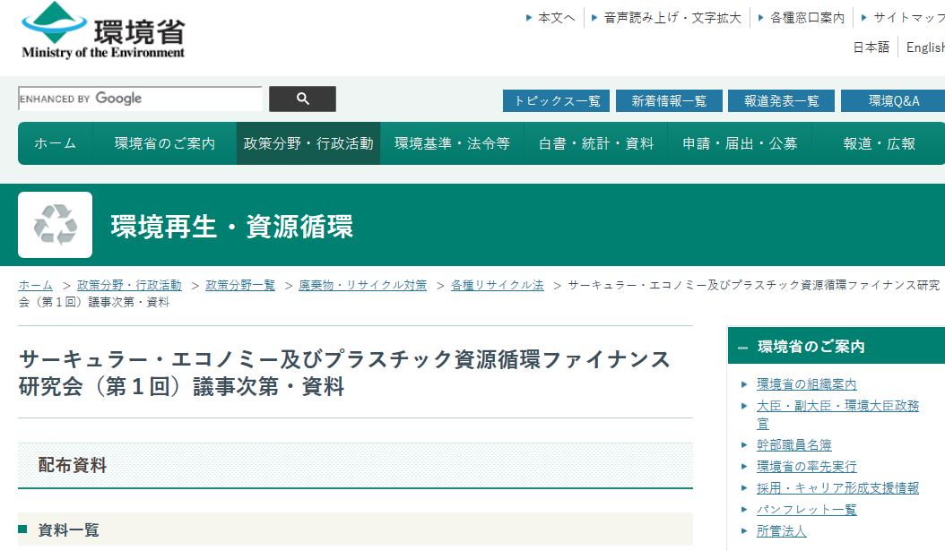Collapse the 環境省のご案内 sidebar section
The image size is (945, 551).
(742, 347)
